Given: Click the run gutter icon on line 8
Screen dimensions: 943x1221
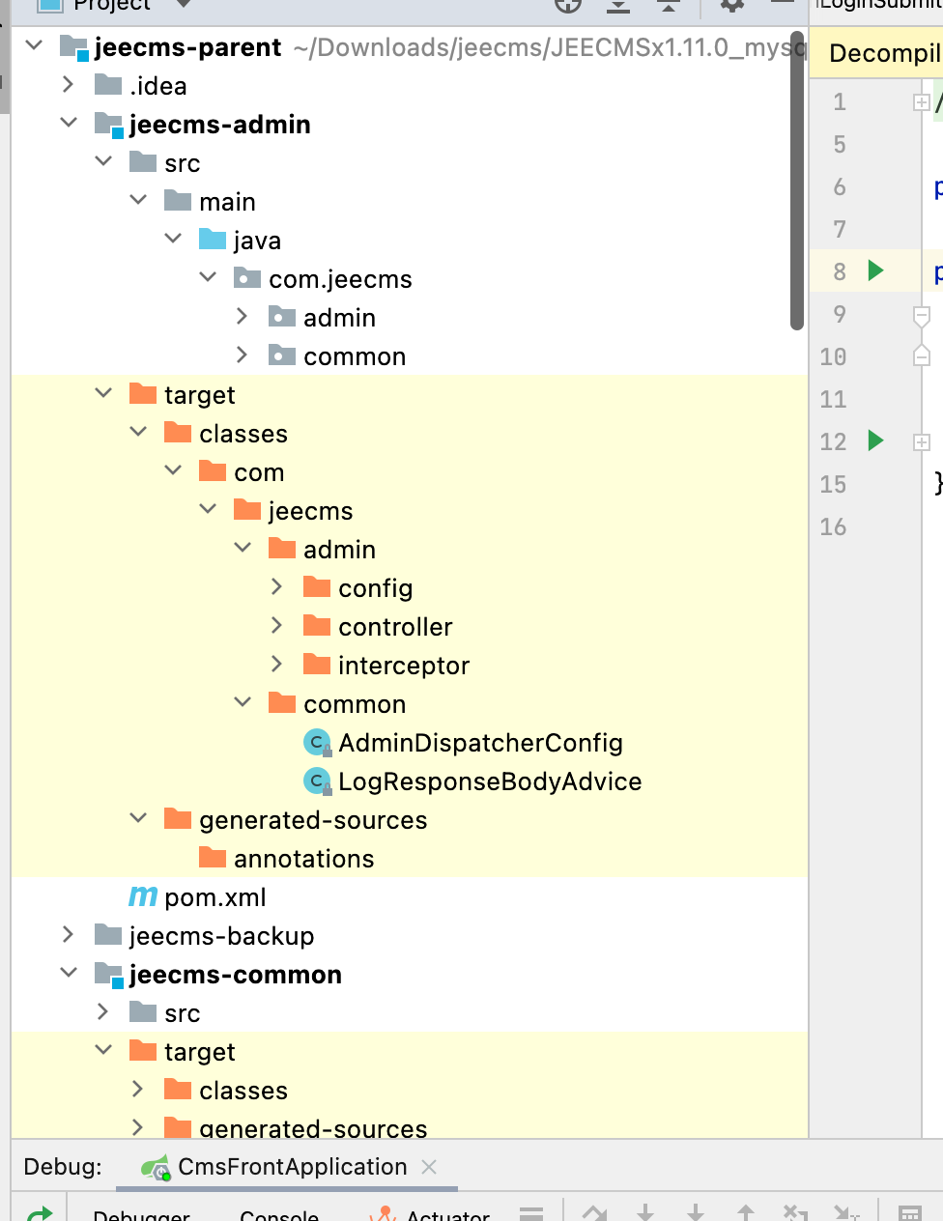Looking at the screenshot, I should pyautogui.click(x=875, y=270).
